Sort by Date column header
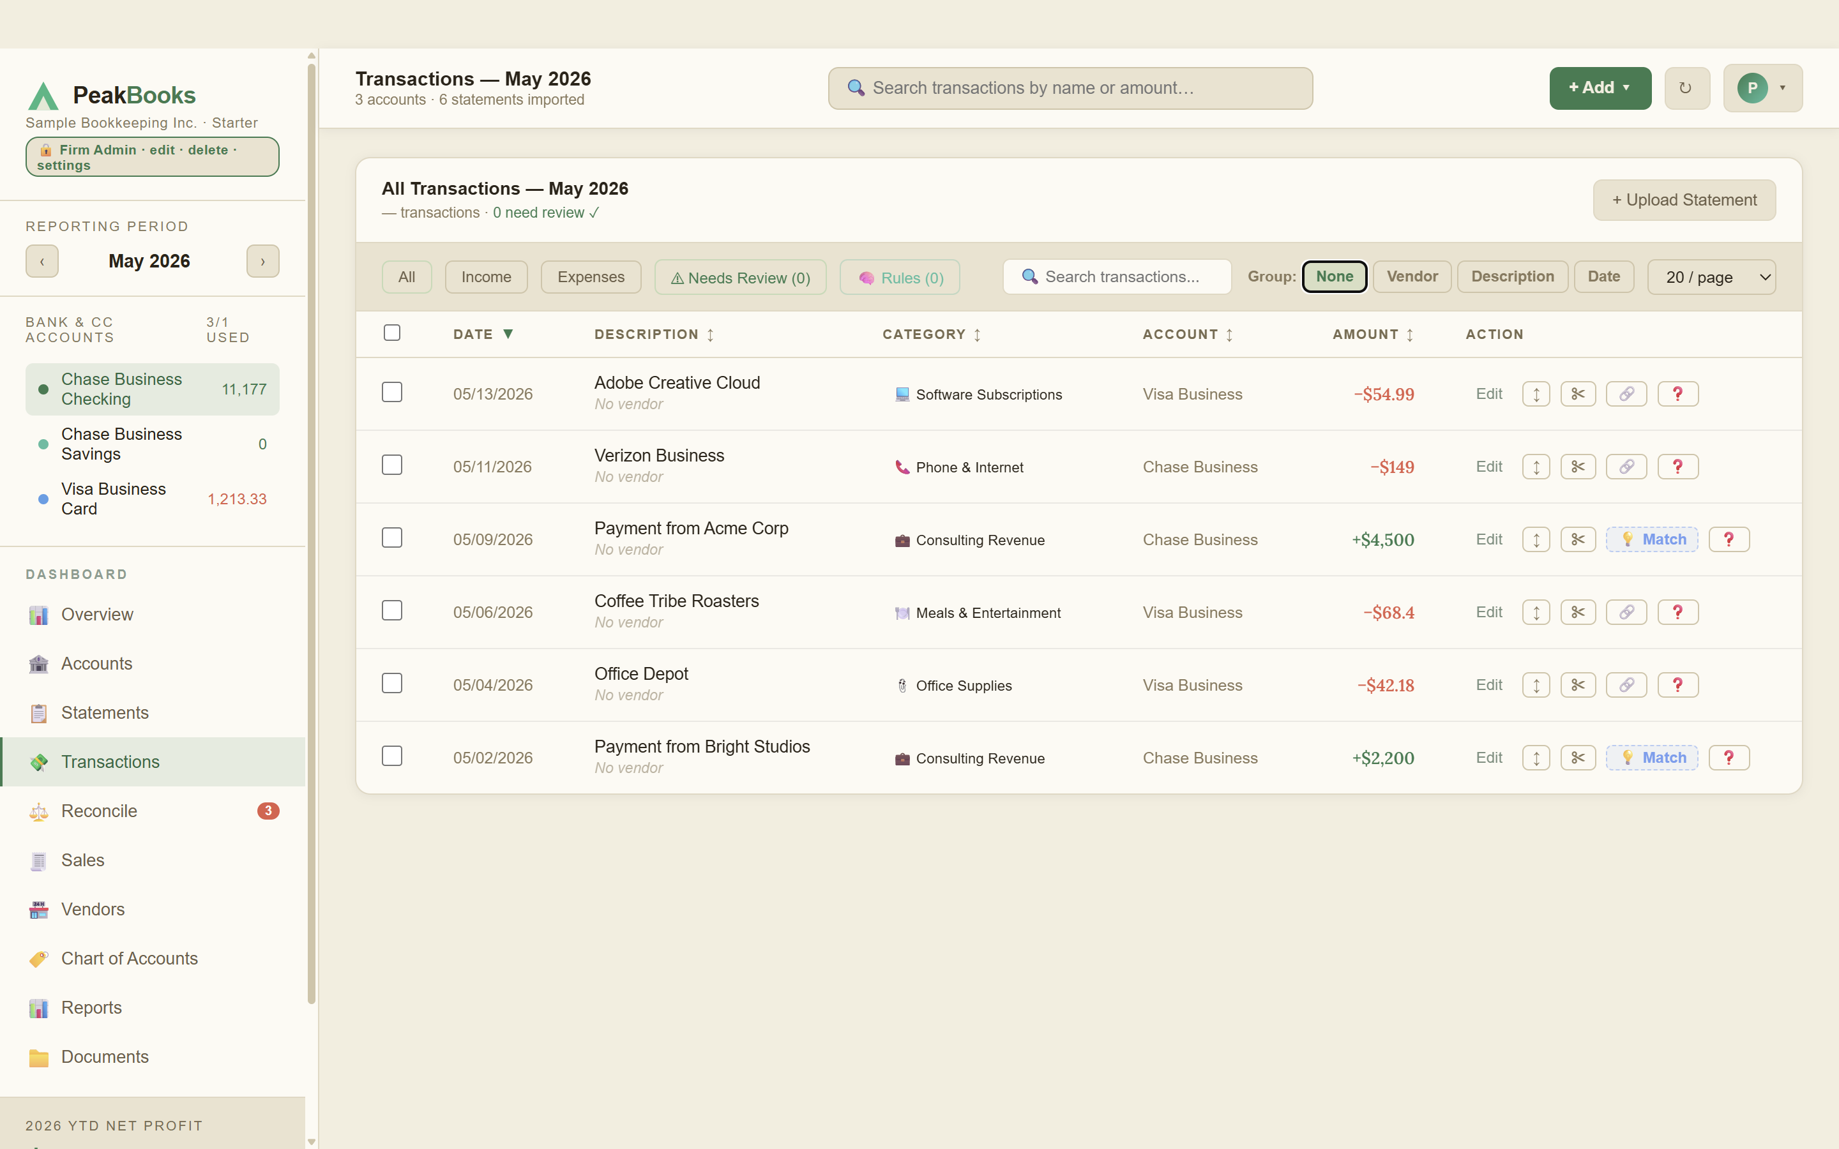Image resolution: width=1839 pixels, height=1149 pixels. (483, 334)
